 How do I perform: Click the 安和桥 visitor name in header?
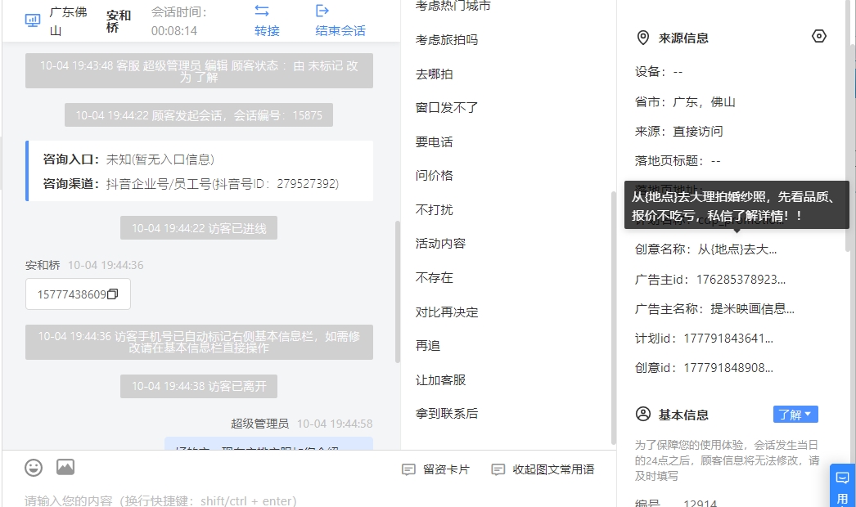[x=119, y=21]
